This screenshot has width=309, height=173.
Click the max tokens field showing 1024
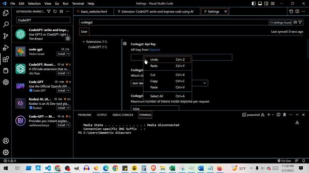pyautogui.click(x=155, y=109)
